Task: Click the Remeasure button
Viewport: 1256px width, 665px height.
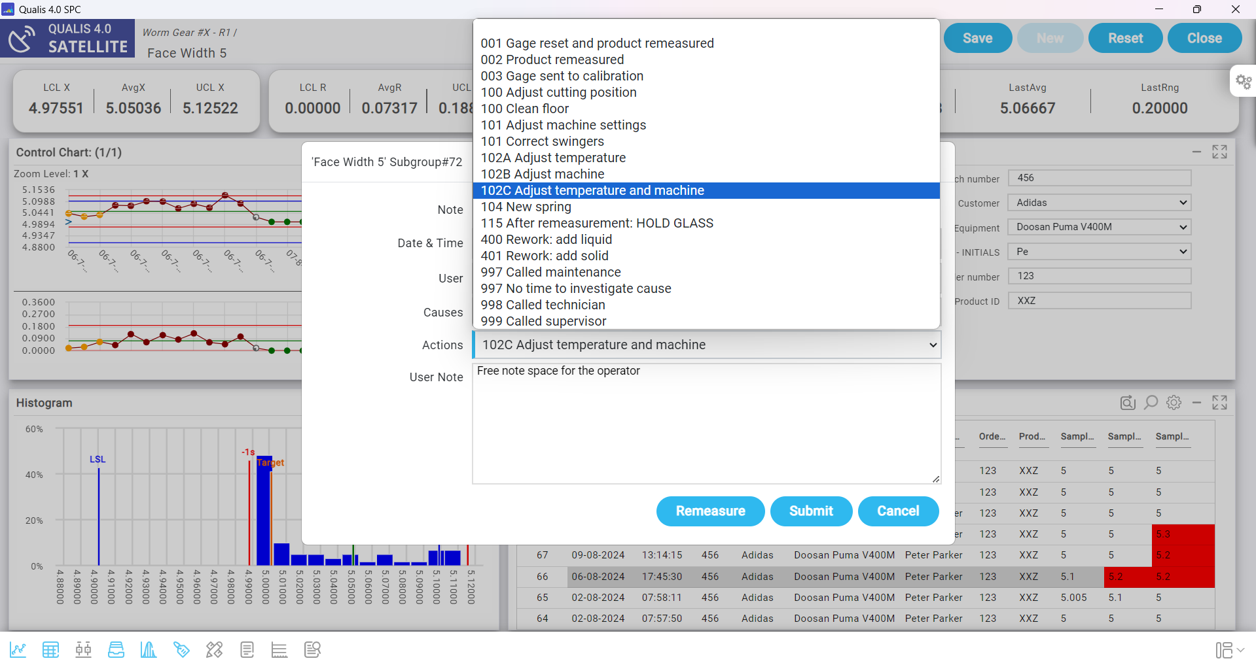Action: tap(710, 511)
